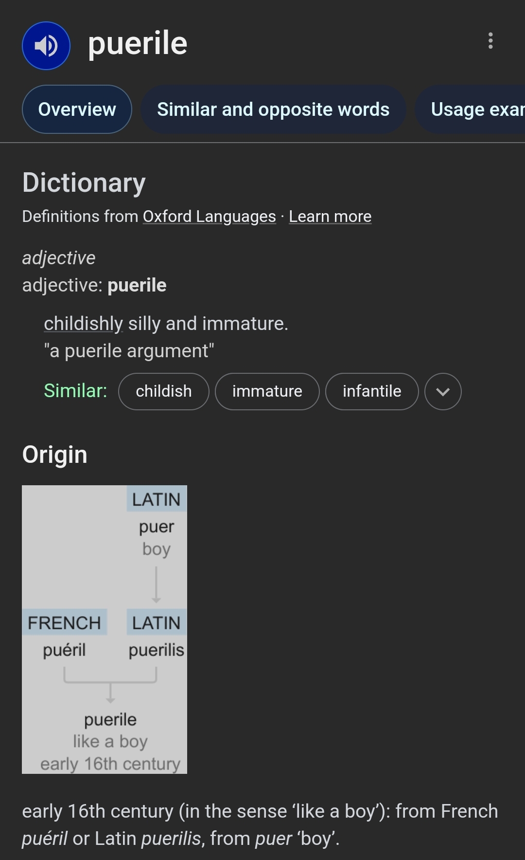This screenshot has width=525, height=860.
Task: Expand more similar words with chevron
Action: pos(443,391)
